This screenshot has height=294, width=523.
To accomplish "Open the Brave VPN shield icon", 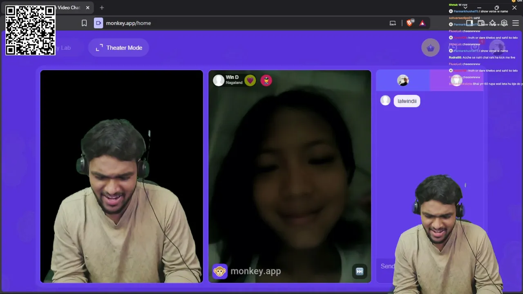I will click(504, 23).
